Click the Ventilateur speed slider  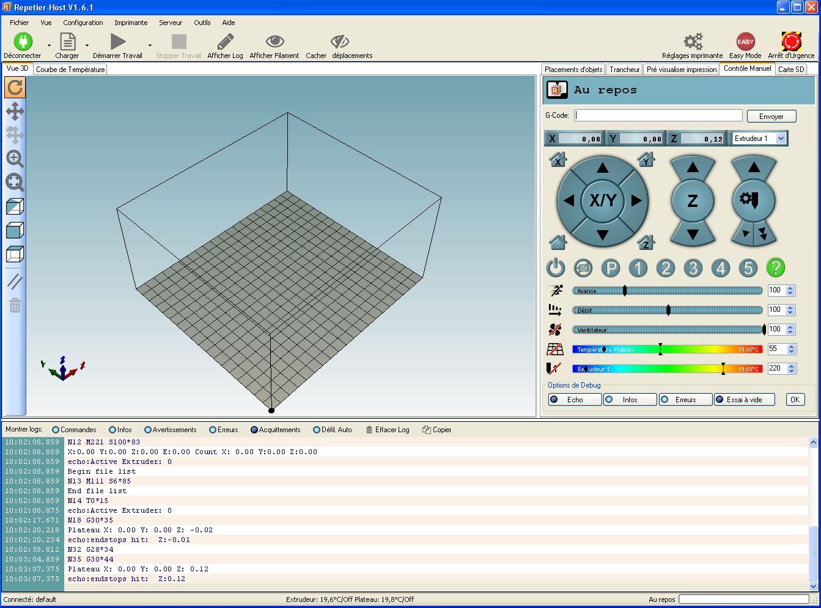[668, 330]
